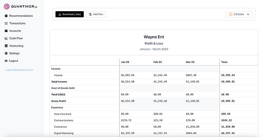This screenshot has height=137, width=264.
Task: Click Contractos Mar value $1,850.00
Action: click(193, 127)
